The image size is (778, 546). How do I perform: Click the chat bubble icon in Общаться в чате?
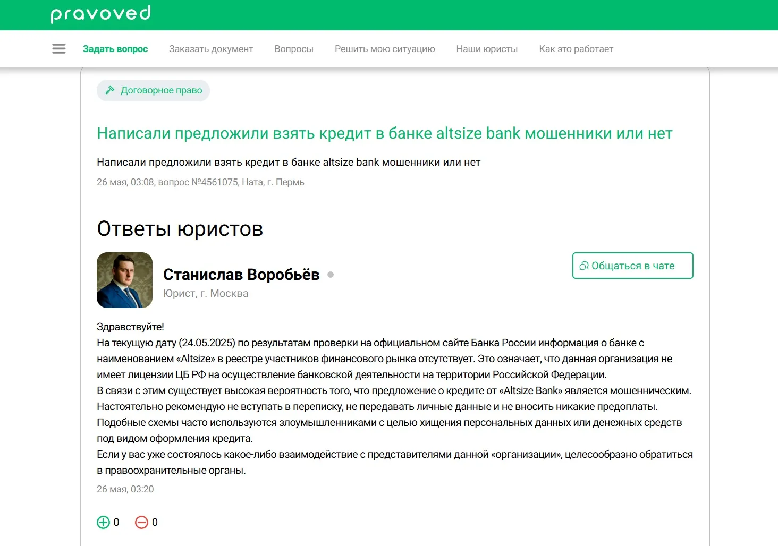pyautogui.click(x=583, y=266)
